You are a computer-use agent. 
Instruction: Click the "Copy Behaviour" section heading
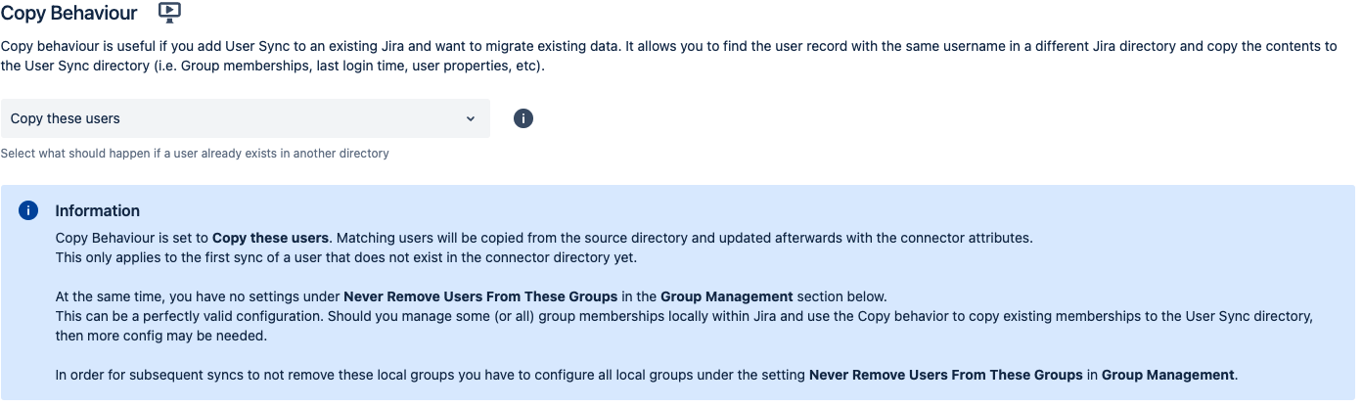point(68,13)
